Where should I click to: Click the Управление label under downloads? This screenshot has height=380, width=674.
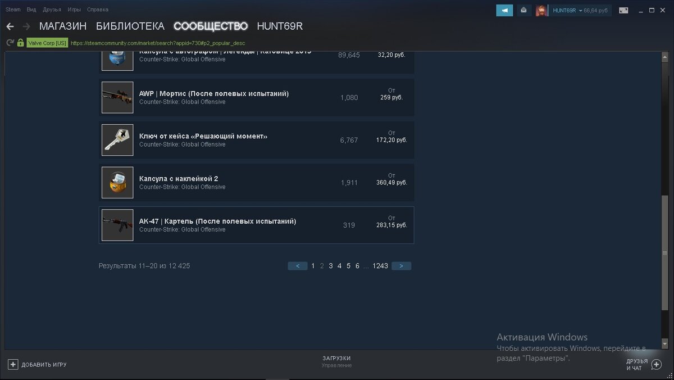[336, 365]
